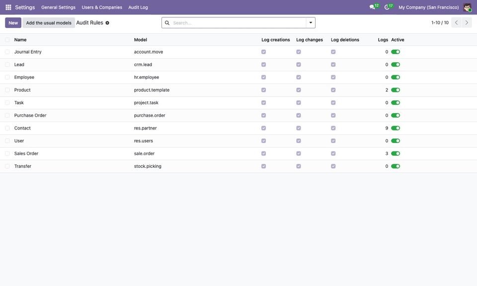Focus the Search input field
Image resolution: width=477 pixels, height=286 pixels.
239,23
